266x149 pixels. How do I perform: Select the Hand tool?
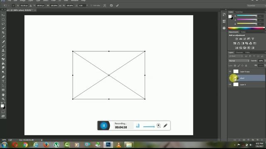(3, 95)
